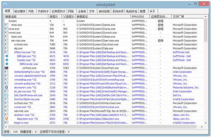Click the blue clock icon beside DBRUpd.exe *32
This screenshot has width=212, height=138.
pos(7,56)
